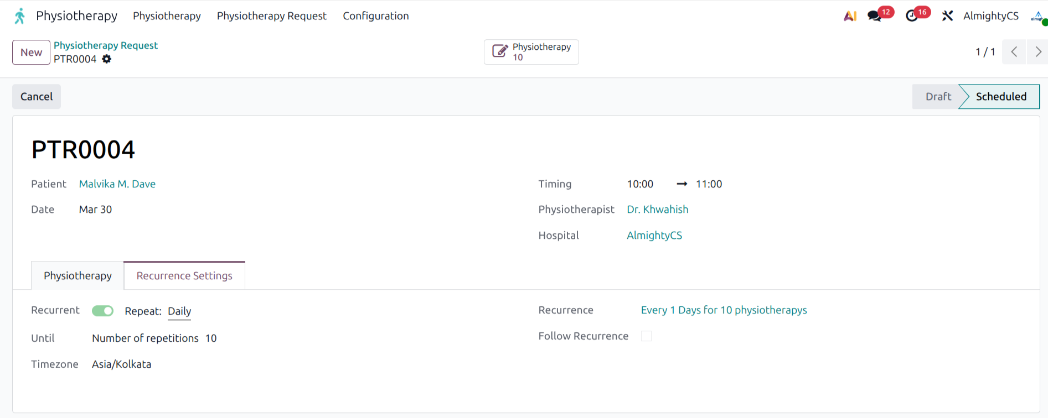Disable the Recurrent toggle switch

pyautogui.click(x=102, y=311)
